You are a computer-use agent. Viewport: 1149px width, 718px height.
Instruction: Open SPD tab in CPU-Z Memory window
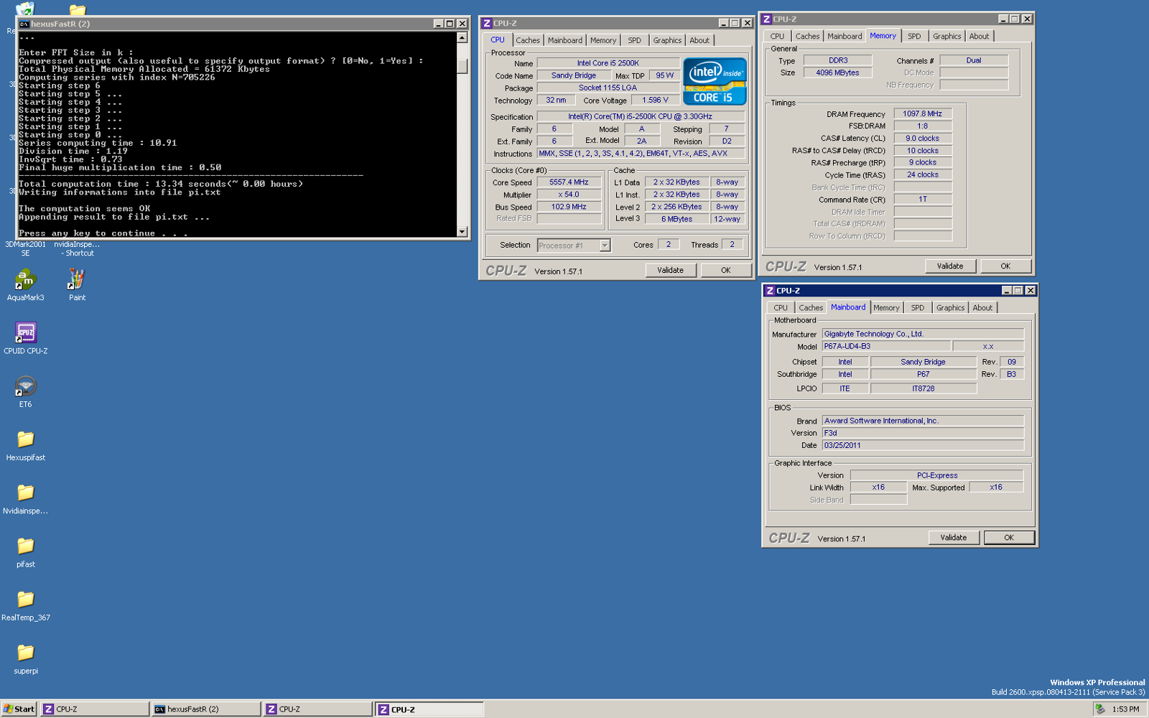click(x=914, y=36)
